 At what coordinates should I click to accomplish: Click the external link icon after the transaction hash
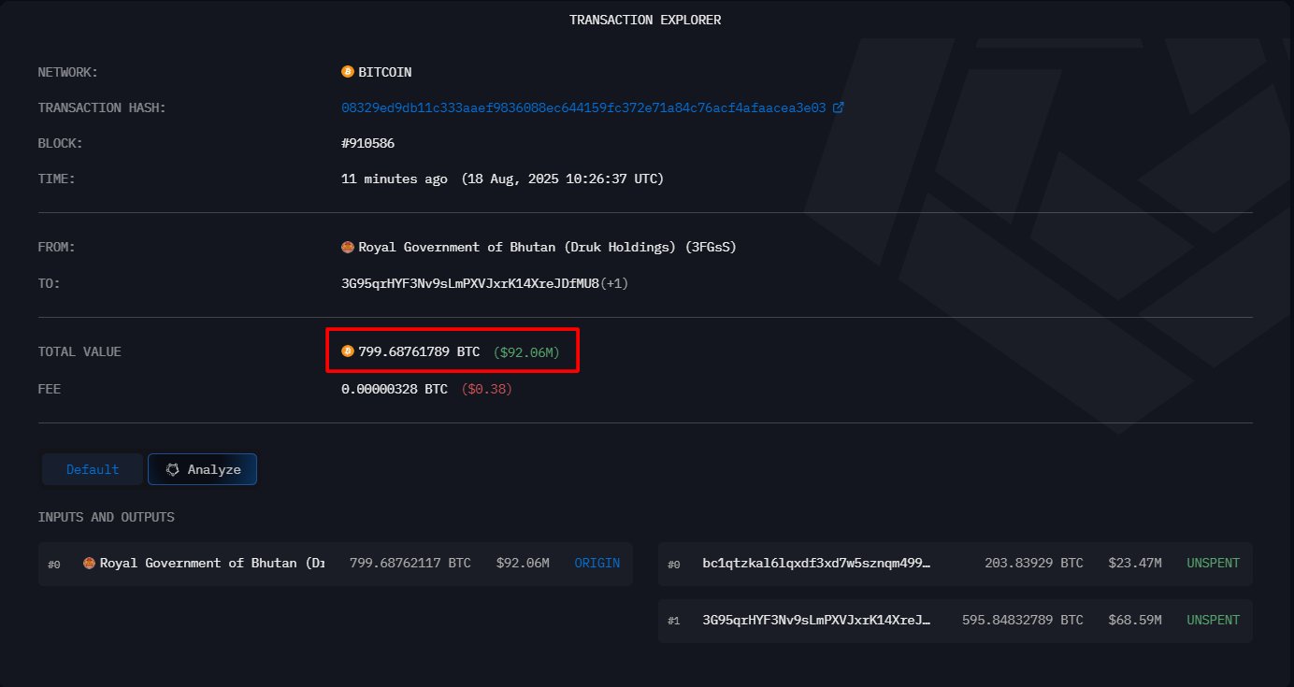click(x=839, y=107)
